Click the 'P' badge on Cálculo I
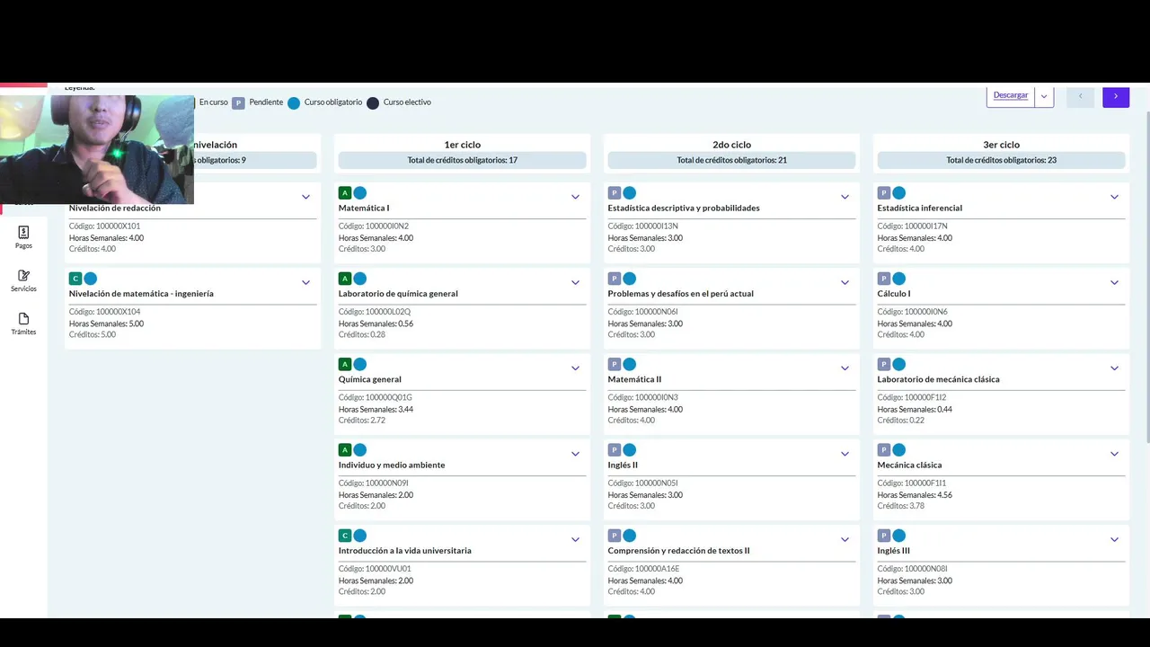Screen dimensions: 1150x647 [x=883, y=279]
